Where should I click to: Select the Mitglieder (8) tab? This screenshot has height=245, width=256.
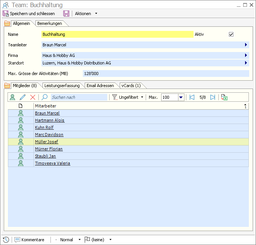pos(25,86)
